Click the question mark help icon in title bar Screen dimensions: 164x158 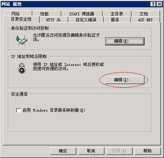pyautogui.click(x=153, y=4)
